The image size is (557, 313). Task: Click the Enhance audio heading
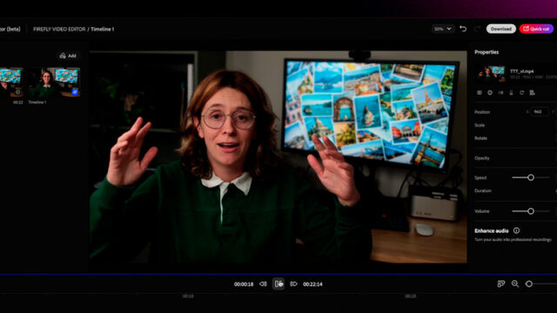pos(492,230)
